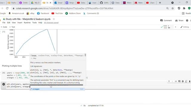Run the plt.plot code cell

[x=4, y=84]
